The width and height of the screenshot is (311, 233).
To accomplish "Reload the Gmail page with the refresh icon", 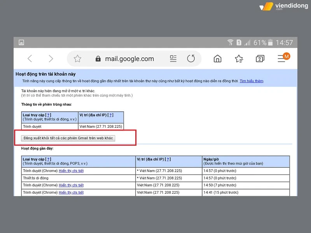I will 191,58.
